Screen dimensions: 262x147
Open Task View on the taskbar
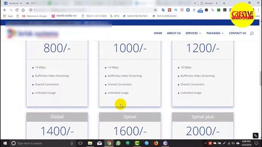80,143
